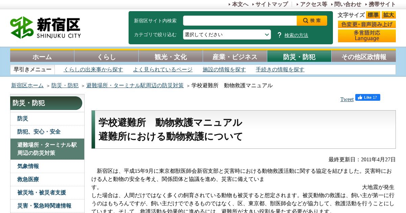Viewport: 406px width, 213px height.
Task: Open the 携帯サイト link
Action: pyautogui.click(x=382, y=4)
